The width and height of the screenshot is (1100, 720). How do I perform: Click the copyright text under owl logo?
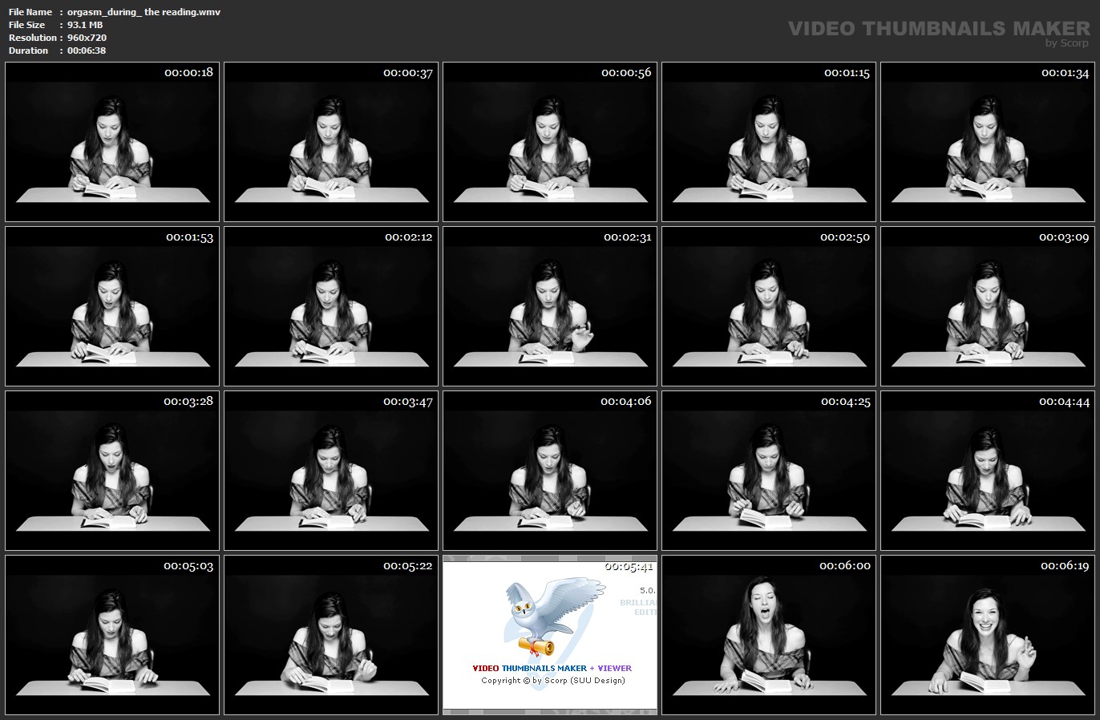pos(552,681)
